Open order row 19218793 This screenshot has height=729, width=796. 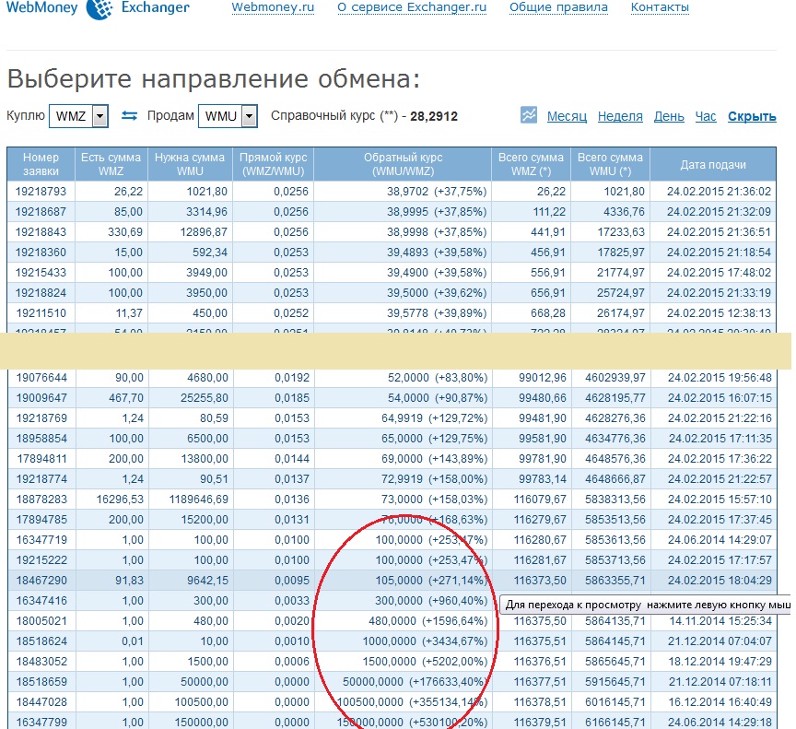(x=41, y=192)
